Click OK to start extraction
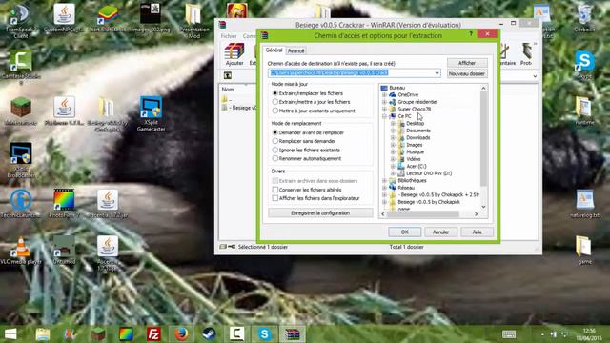 click(404, 232)
